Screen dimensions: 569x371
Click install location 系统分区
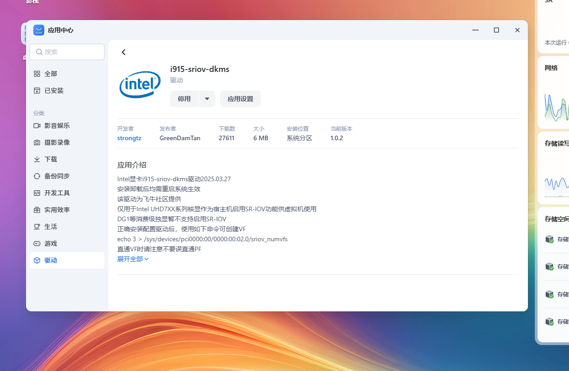point(299,138)
